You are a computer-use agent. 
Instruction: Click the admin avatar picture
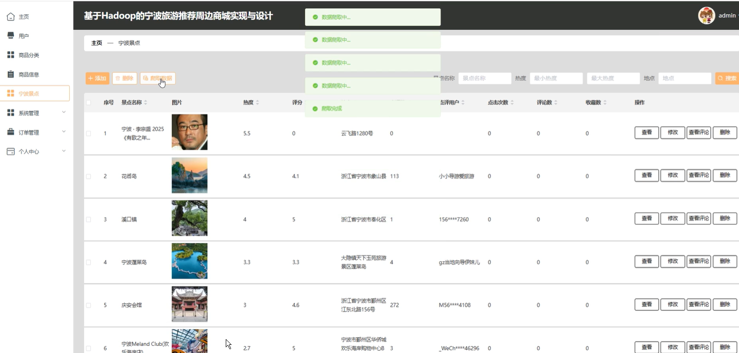pos(706,15)
